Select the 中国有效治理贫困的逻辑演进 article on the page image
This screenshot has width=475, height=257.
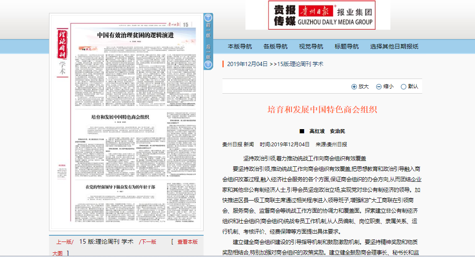pos(135,35)
